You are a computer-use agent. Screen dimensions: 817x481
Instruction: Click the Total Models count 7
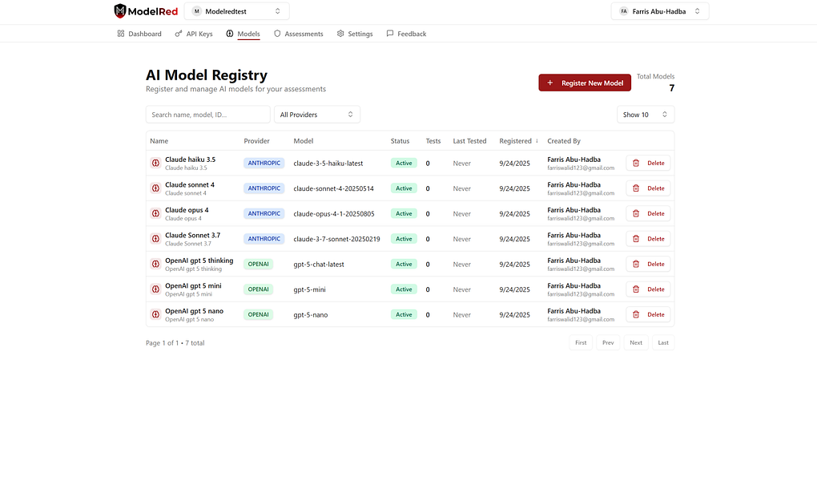point(672,88)
